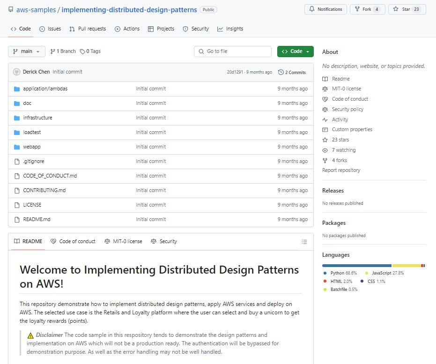
Task: Open the Issues tab
Action: (x=50, y=29)
